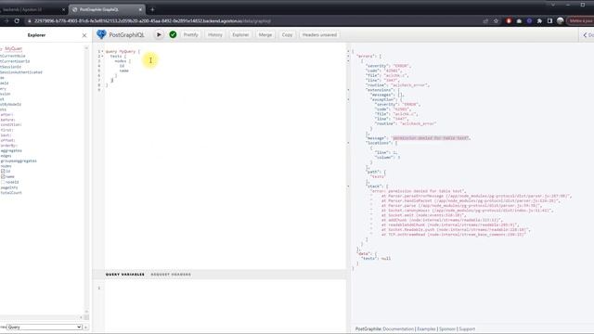Click the share page icon
The width and height of the screenshot is (594, 334).
(485, 20)
